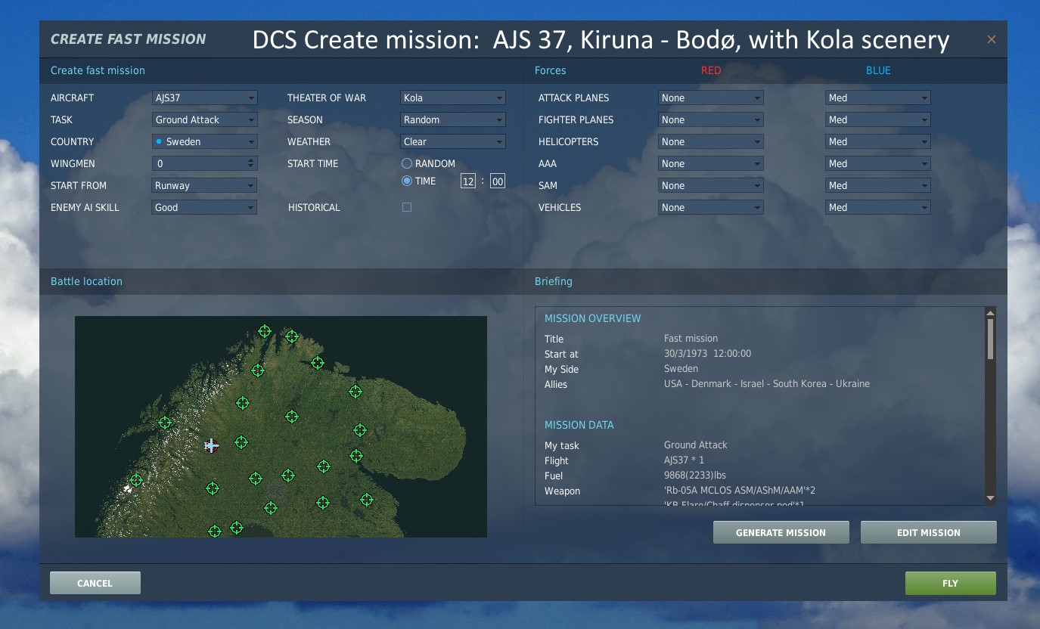Select the TIME start time radio button

(x=407, y=181)
